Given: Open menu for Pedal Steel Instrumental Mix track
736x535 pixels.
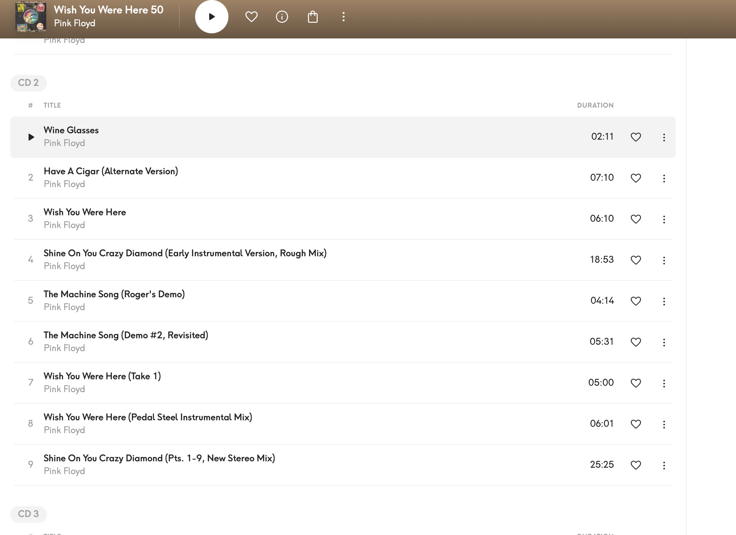Looking at the screenshot, I should point(663,424).
